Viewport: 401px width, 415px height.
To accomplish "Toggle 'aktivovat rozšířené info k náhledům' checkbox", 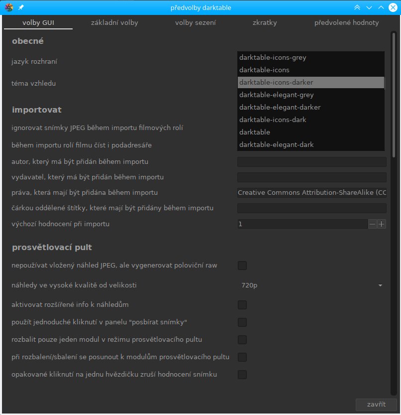I will pos(242,304).
